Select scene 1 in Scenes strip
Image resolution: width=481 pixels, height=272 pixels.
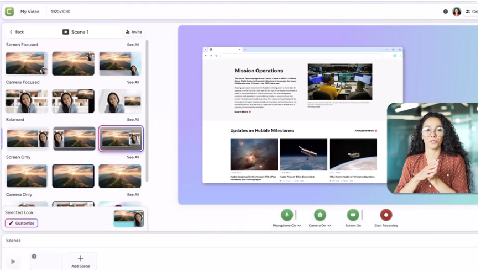point(46,262)
